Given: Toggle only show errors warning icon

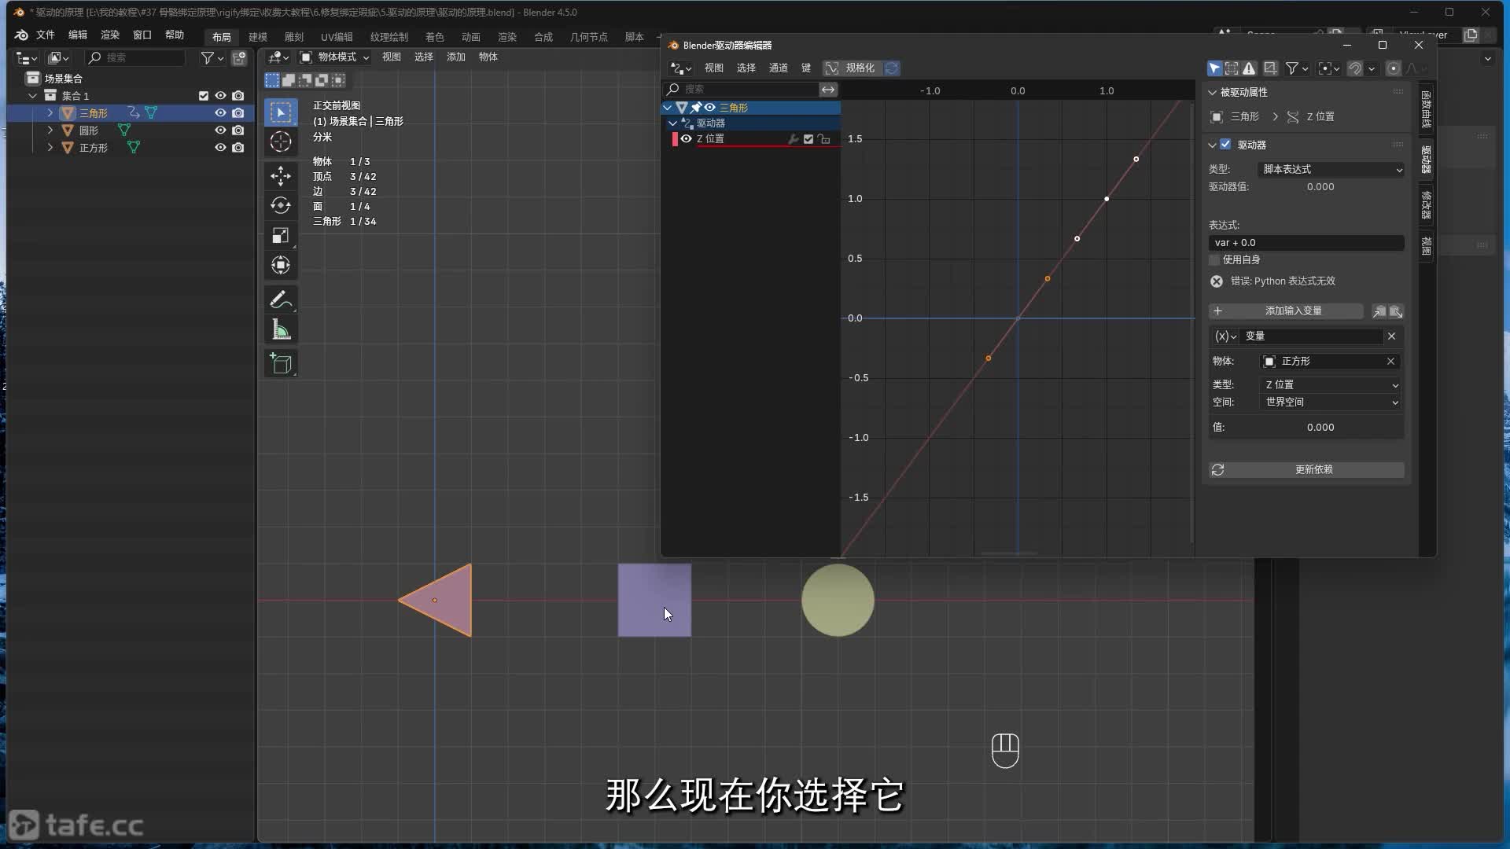Looking at the screenshot, I should (x=1249, y=68).
